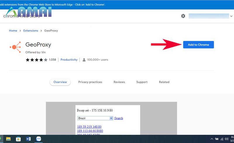The height and width of the screenshot is (143, 234).
Task: Click the Add to Chrome button
Action: tap(198, 45)
